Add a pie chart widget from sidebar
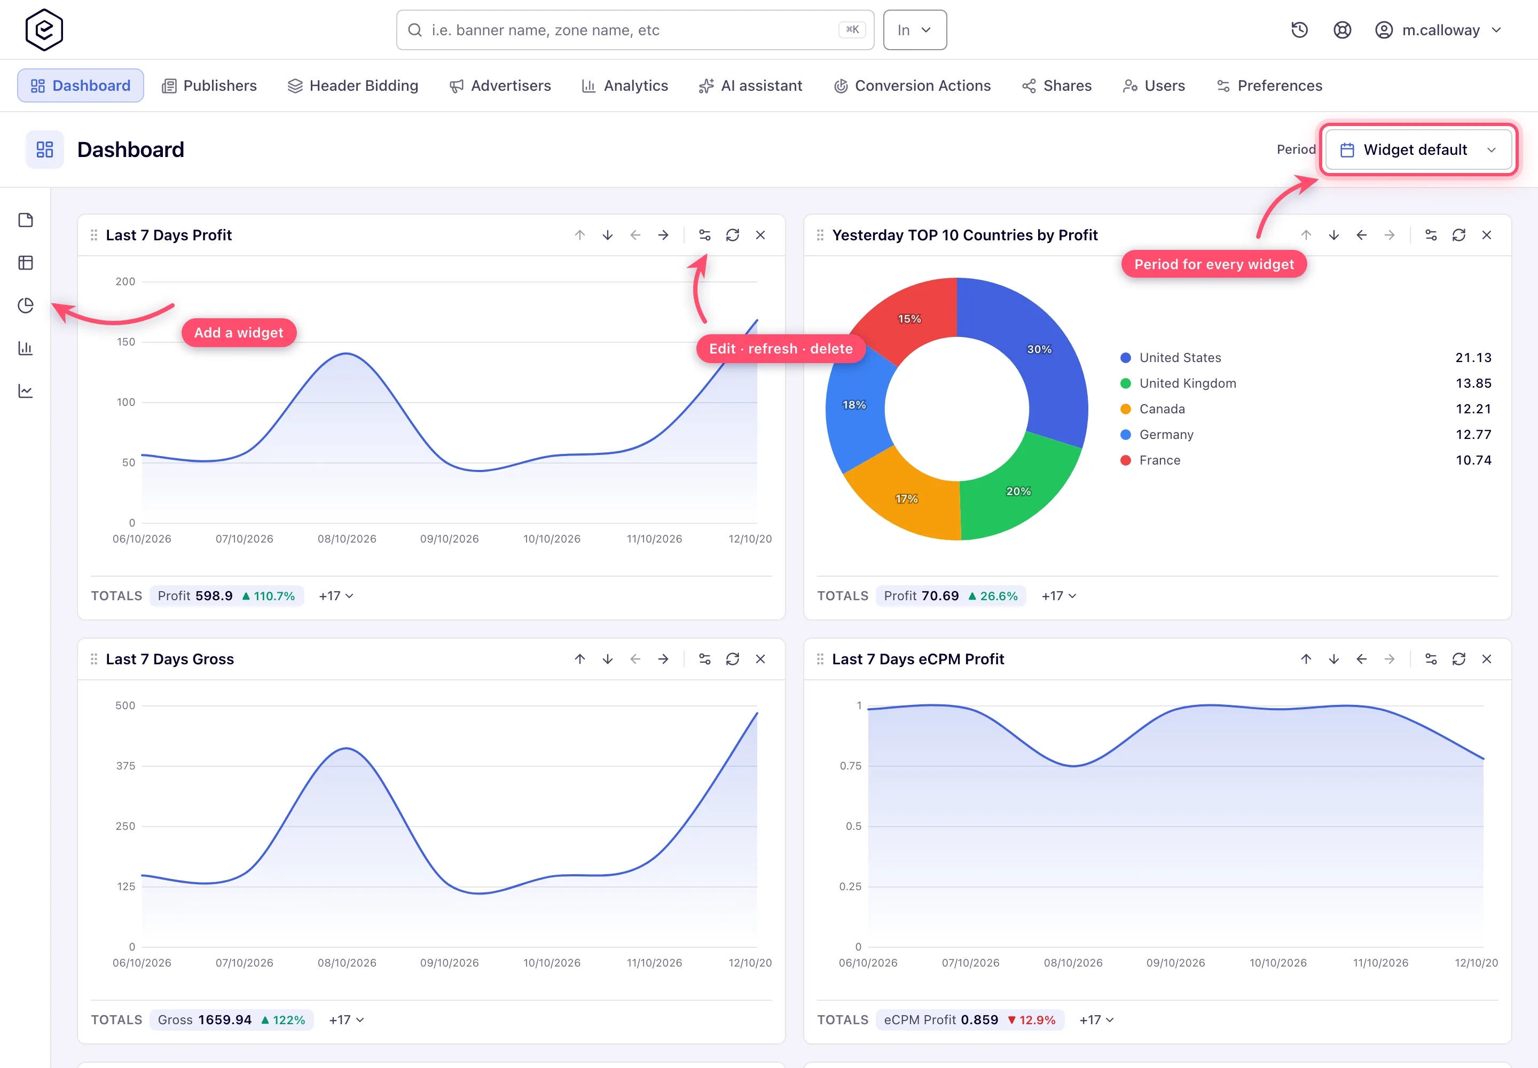1538x1068 pixels. tap(26, 306)
